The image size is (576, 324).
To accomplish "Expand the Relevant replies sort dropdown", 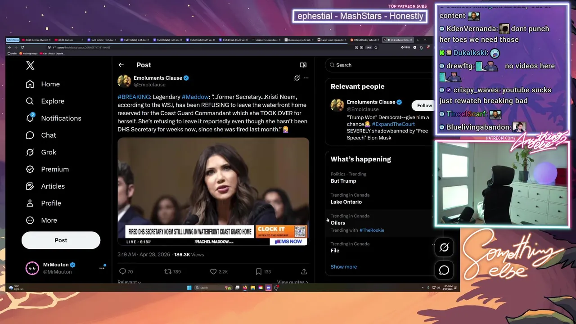I will (129, 282).
